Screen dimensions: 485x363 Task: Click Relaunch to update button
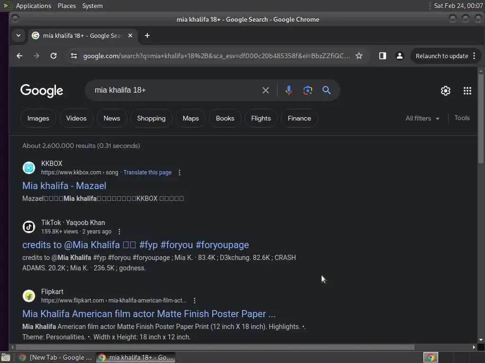pyautogui.click(x=442, y=56)
